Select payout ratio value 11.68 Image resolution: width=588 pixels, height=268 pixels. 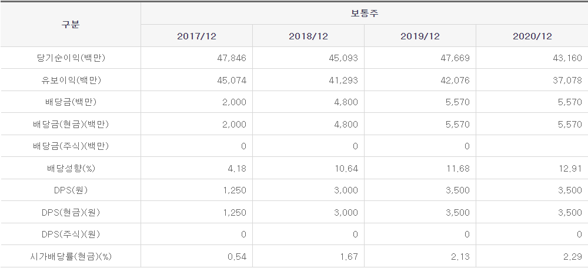[458, 168]
